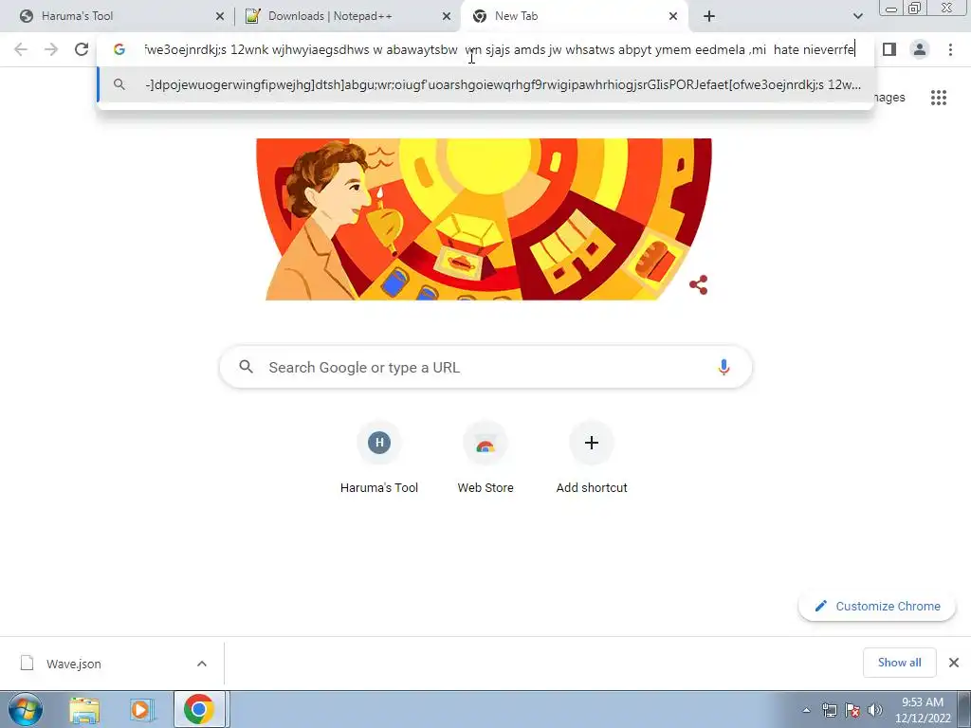The image size is (971, 728).
Task: Click the Customize Chrome button
Action: pyautogui.click(x=877, y=606)
